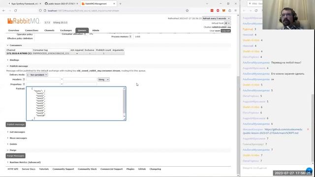Show help for Properties question mark
This screenshot has width=315, height=177.
coord(24,84)
